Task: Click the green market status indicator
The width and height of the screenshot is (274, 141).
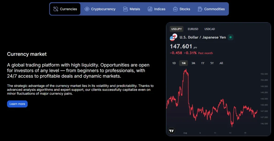Action: [x=230, y=37]
